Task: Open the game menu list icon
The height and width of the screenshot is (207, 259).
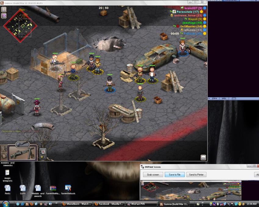Action: pos(4,9)
